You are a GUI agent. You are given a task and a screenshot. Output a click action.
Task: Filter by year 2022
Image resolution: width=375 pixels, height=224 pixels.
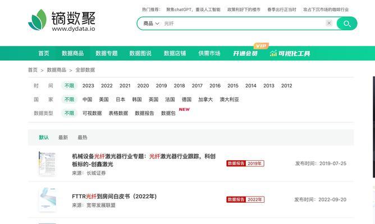point(107,86)
